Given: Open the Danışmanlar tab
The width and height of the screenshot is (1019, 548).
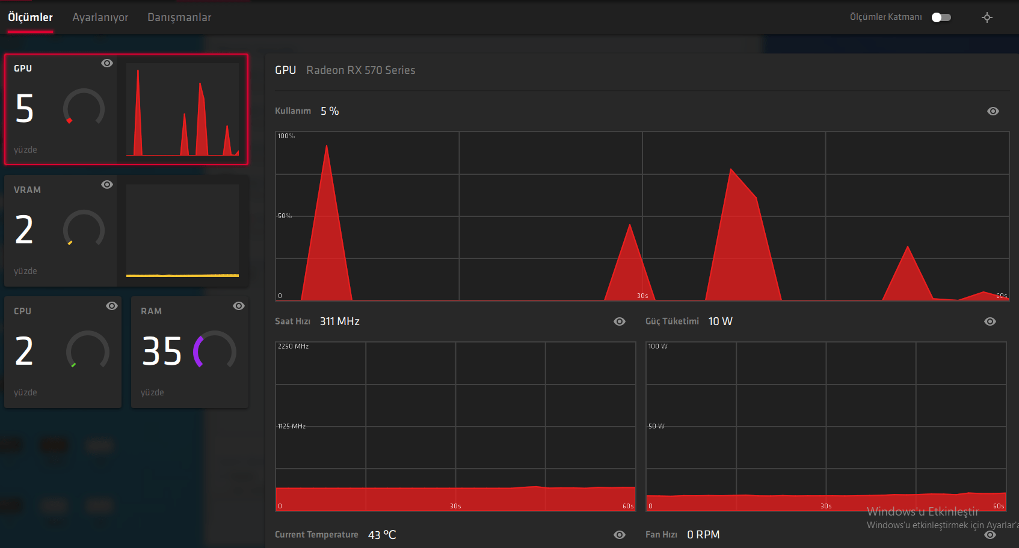Looking at the screenshot, I should (179, 17).
